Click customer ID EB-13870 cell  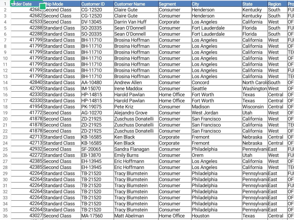(97, 155)
